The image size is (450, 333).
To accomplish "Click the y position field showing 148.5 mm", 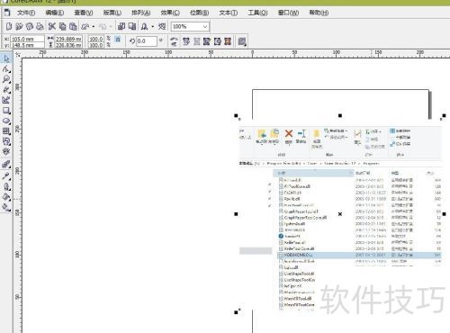I will tap(27, 45).
